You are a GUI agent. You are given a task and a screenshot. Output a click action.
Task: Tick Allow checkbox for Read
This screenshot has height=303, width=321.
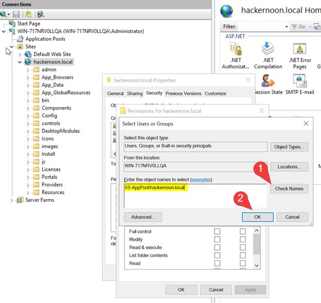(x=217, y=263)
